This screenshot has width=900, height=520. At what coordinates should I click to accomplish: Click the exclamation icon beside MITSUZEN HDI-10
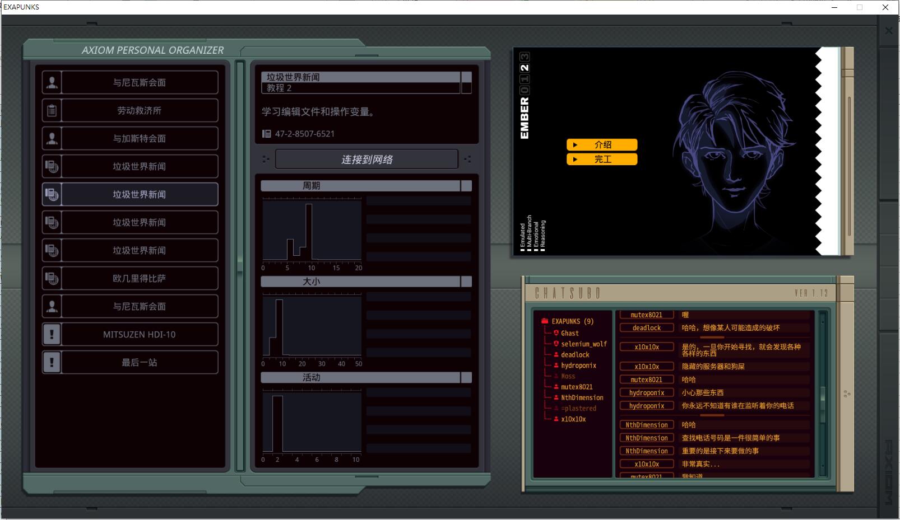52,334
